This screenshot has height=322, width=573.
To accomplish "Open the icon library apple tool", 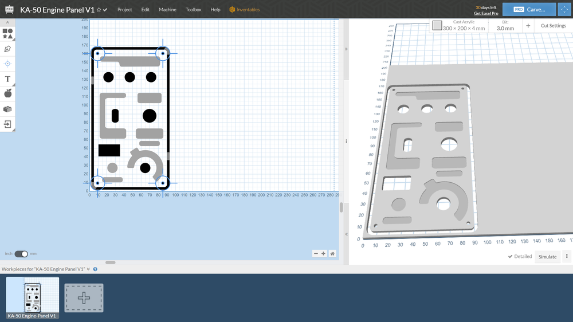I will 7,93.
